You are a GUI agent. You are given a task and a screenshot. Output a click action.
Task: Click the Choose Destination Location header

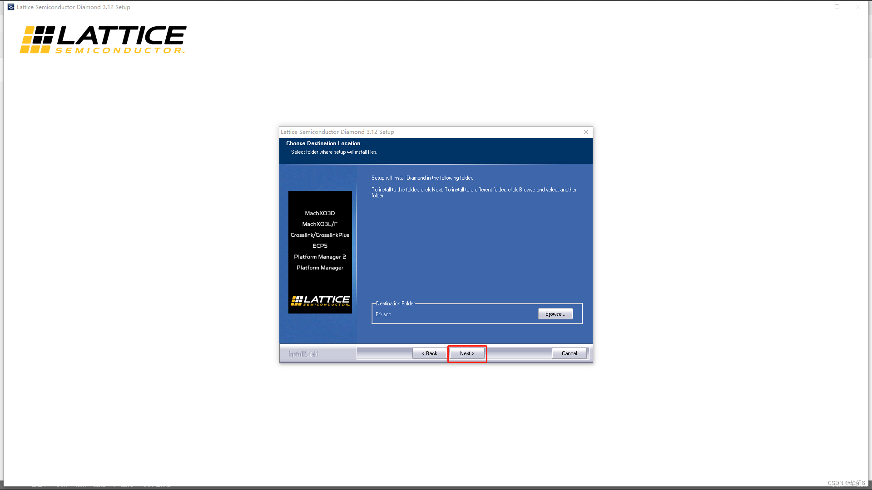(x=323, y=143)
